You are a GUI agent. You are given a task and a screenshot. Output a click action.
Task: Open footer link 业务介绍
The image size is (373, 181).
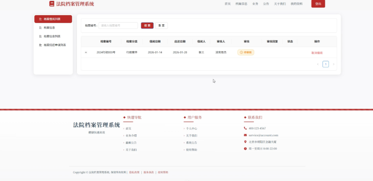pos(131,136)
